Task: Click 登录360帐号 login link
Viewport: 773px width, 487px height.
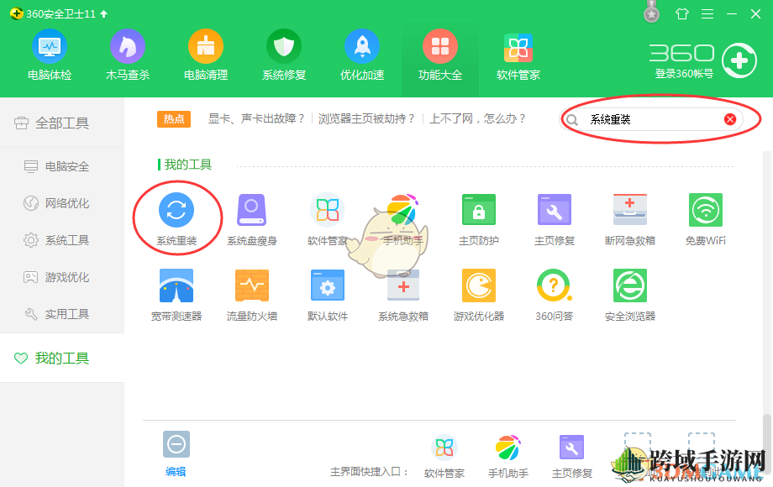Action: pos(684,74)
